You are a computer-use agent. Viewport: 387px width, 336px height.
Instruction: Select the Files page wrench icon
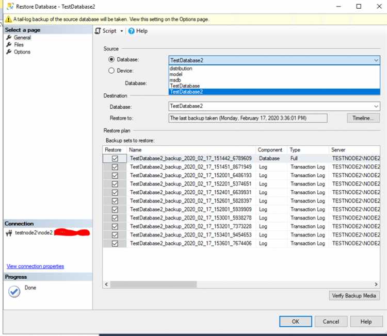tap(9, 45)
